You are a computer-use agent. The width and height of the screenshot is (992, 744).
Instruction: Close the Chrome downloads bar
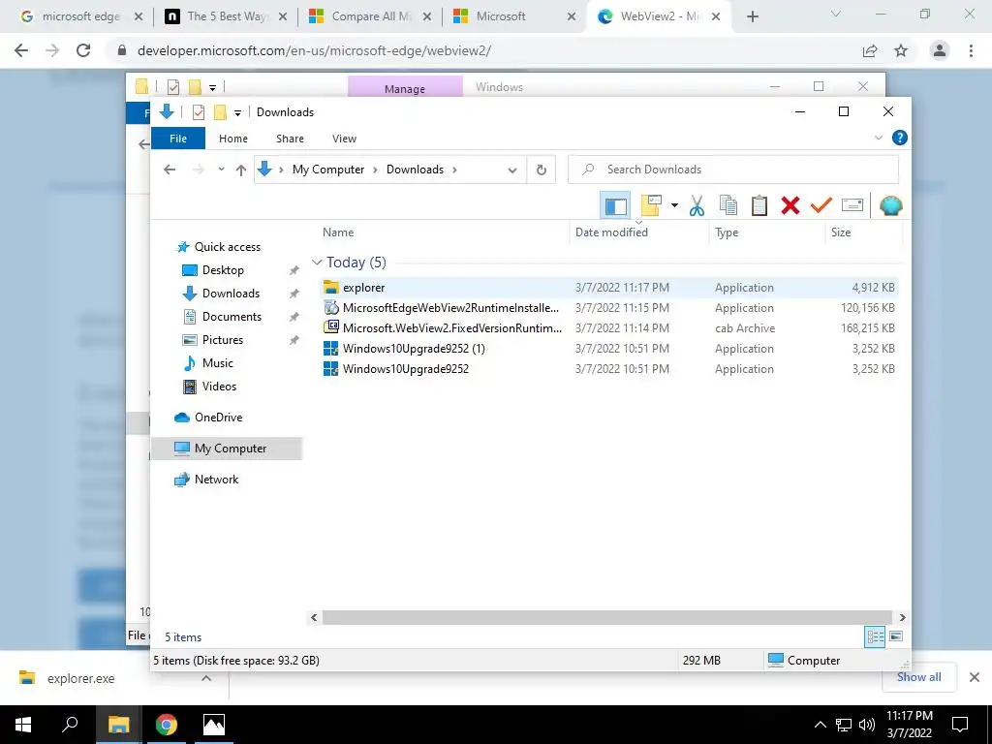click(975, 677)
